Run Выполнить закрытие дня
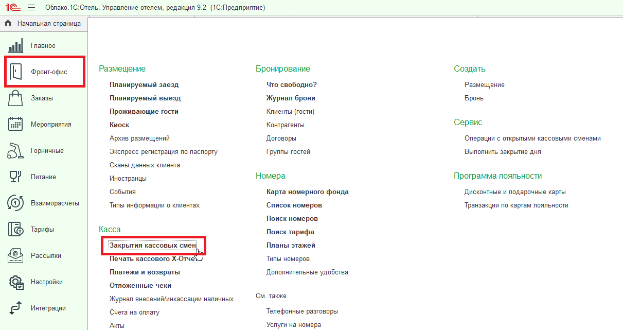Screen dimensions: 623x330 503,152
